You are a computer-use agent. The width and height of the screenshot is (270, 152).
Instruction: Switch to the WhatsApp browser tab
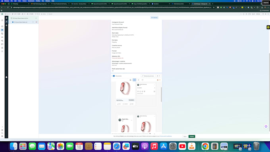(x=20, y=4)
